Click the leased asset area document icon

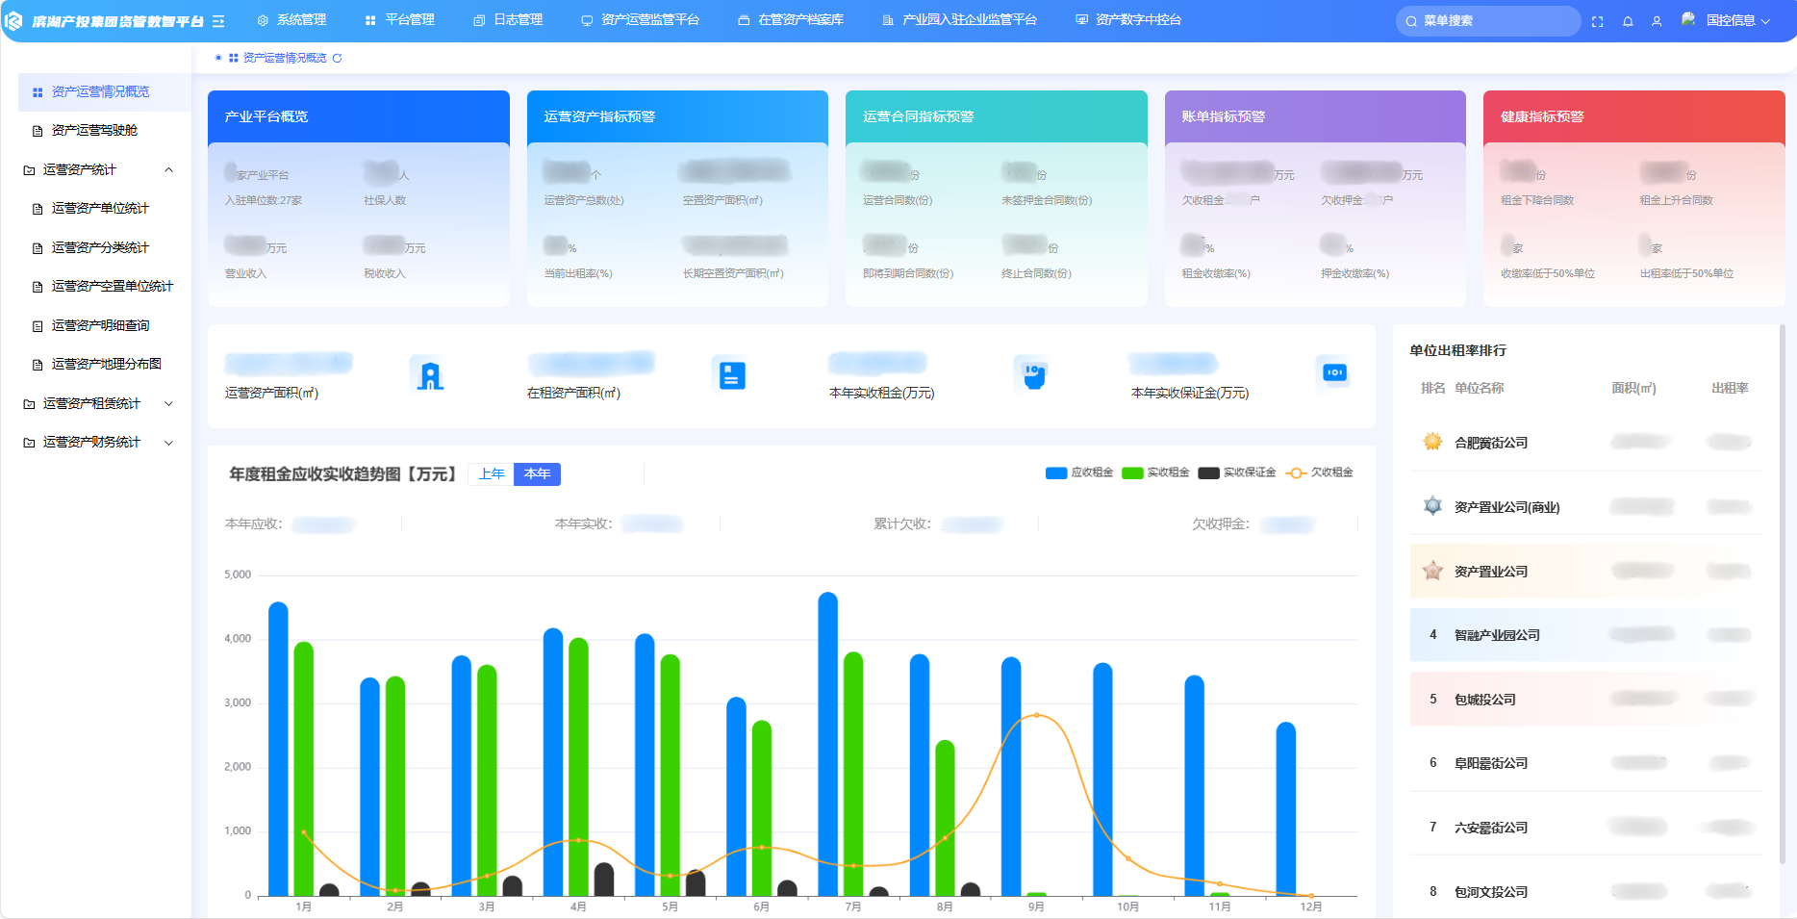(731, 374)
